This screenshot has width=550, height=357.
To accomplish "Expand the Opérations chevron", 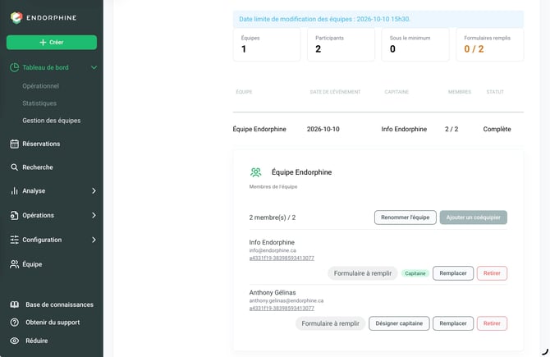I will pos(94,215).
